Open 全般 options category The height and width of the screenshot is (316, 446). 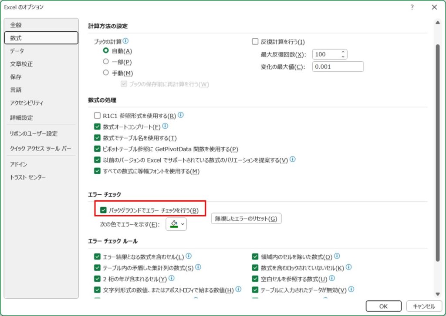coord(41,25)
